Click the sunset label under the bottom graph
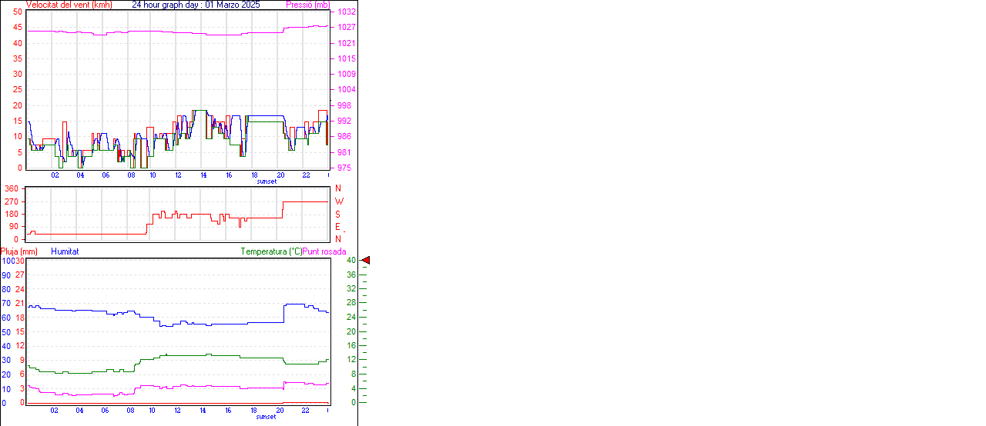986x426 pixels. point(267,417)
